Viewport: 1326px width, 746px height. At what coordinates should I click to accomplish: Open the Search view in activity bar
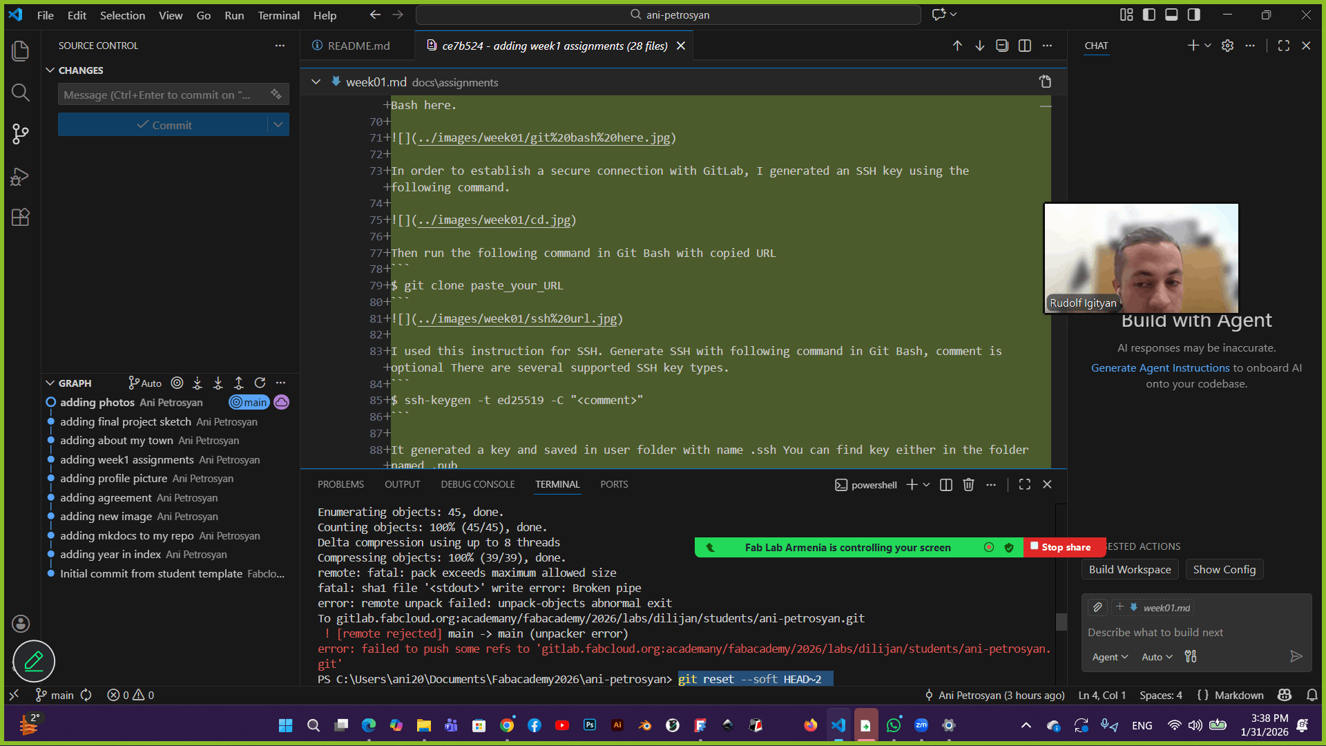click(21, 93)
